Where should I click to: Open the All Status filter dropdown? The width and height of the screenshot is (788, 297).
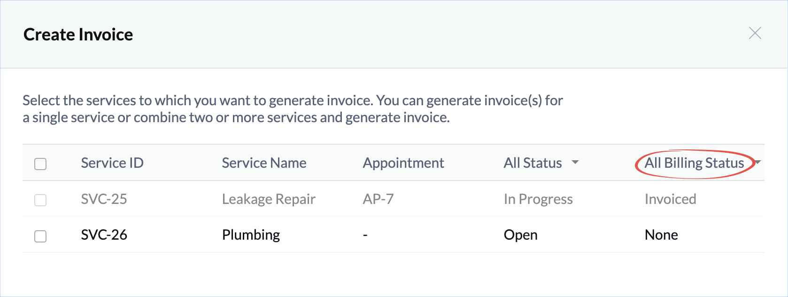(x=533, y=163)
